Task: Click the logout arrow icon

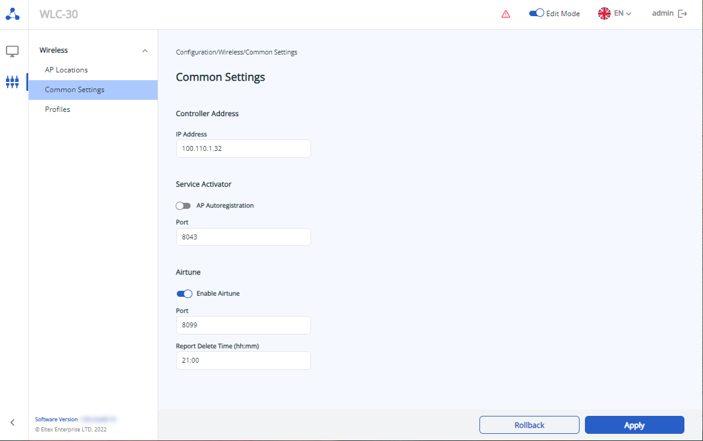Action: [682, 14]
